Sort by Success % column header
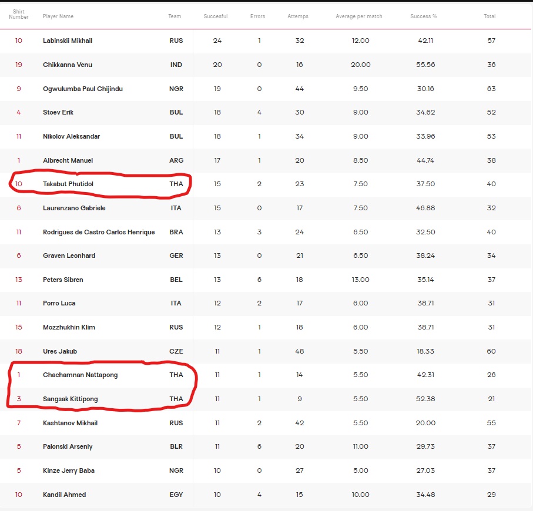 pos(424,16)
